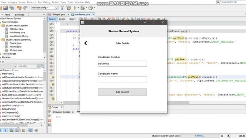Click the lightbulb hint on line 538
Screen dimensions: 246x138
pos(53,77)
